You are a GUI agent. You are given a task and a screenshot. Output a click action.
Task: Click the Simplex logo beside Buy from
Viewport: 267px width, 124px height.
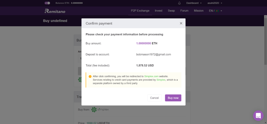click(x=100, y=110)
